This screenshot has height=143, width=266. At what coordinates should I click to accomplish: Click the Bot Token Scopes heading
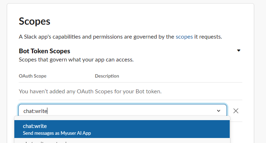tap(45, 51)
